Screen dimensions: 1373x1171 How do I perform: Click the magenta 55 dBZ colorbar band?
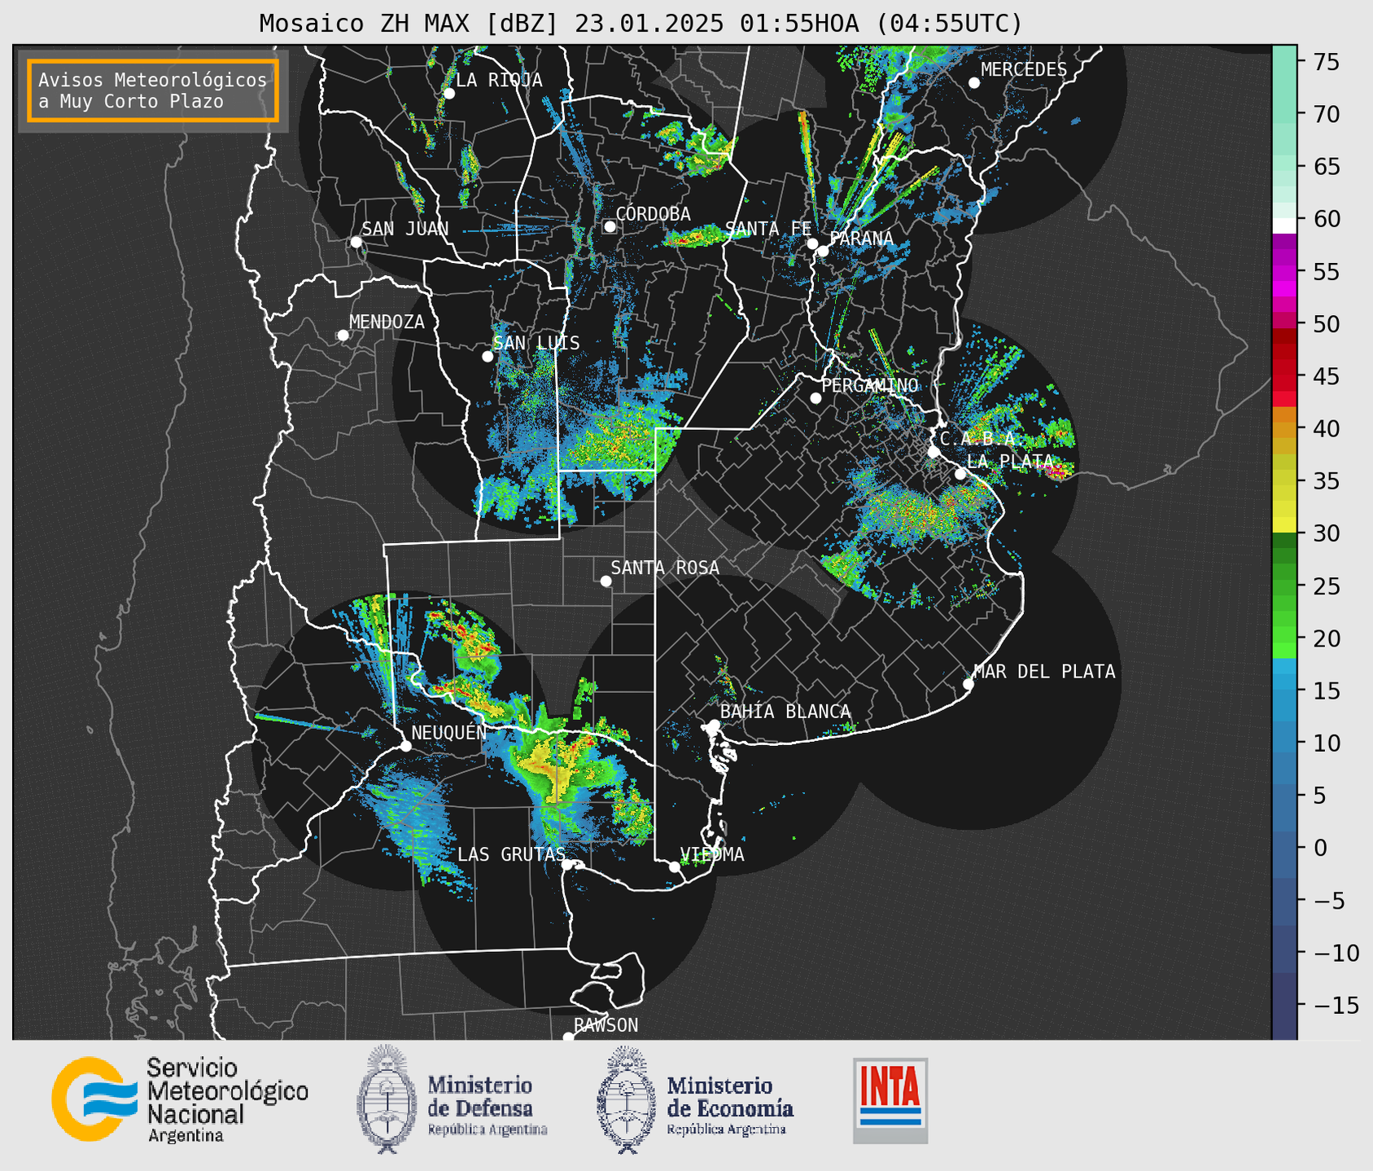click(x=1284, y=272)
